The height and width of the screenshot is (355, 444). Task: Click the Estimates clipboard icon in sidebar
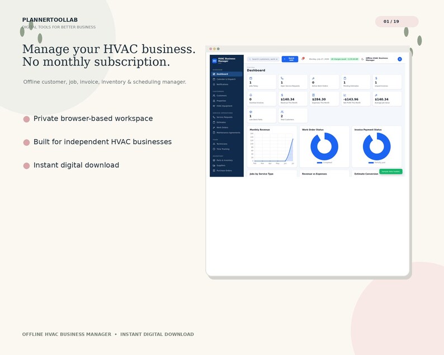point(214,122)
